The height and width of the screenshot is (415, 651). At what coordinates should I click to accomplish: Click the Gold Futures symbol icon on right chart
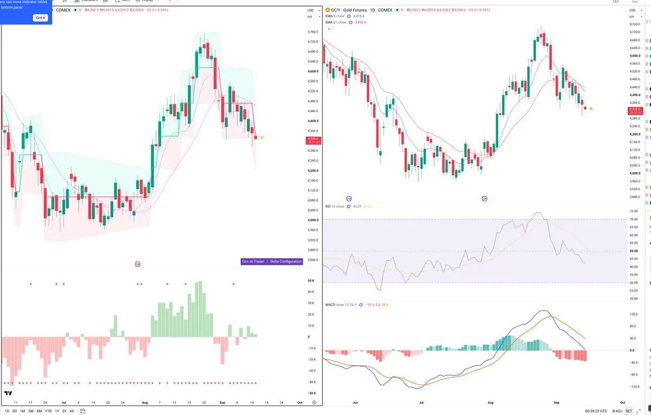pyautogui.click(x=328, y=10)
